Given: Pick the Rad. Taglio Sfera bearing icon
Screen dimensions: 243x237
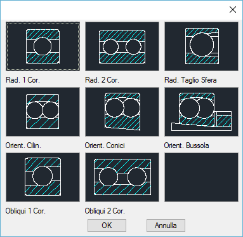Looking at the screenshot, I should coord(201,46).
